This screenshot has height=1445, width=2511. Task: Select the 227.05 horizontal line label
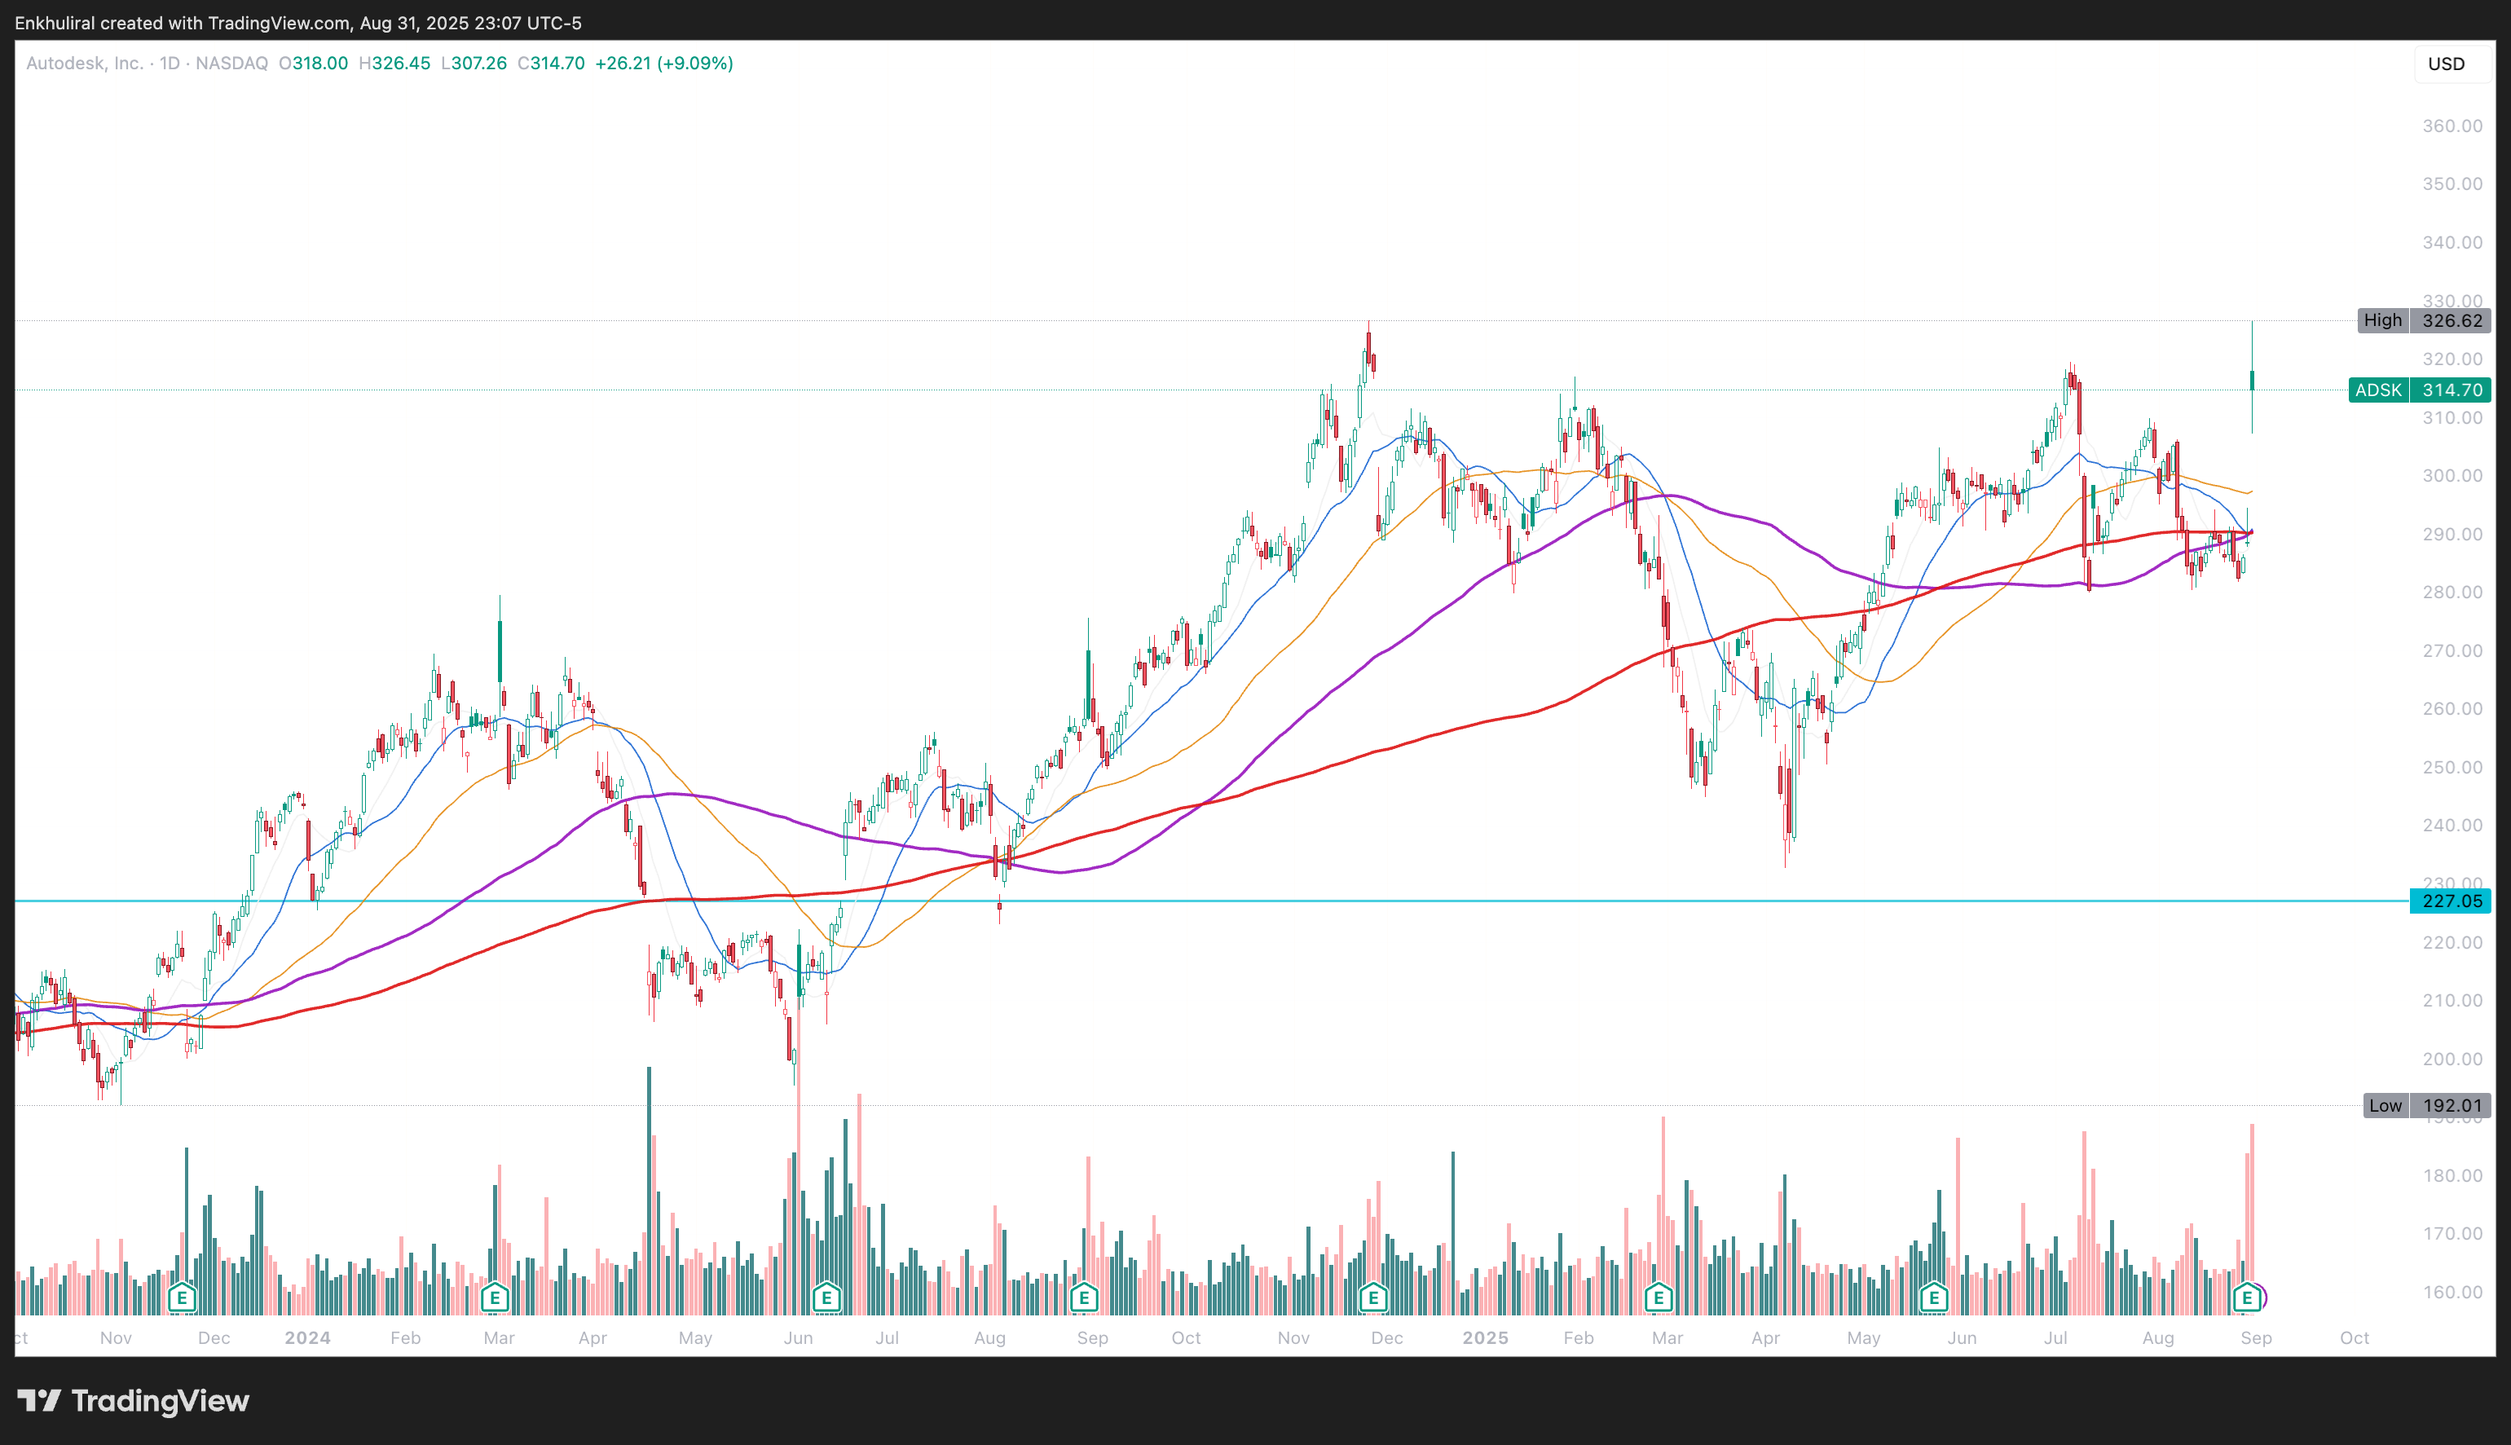click(2451, 901)
